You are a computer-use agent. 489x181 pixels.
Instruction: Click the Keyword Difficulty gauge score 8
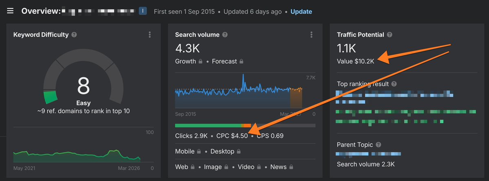click(x=83, y=86)
